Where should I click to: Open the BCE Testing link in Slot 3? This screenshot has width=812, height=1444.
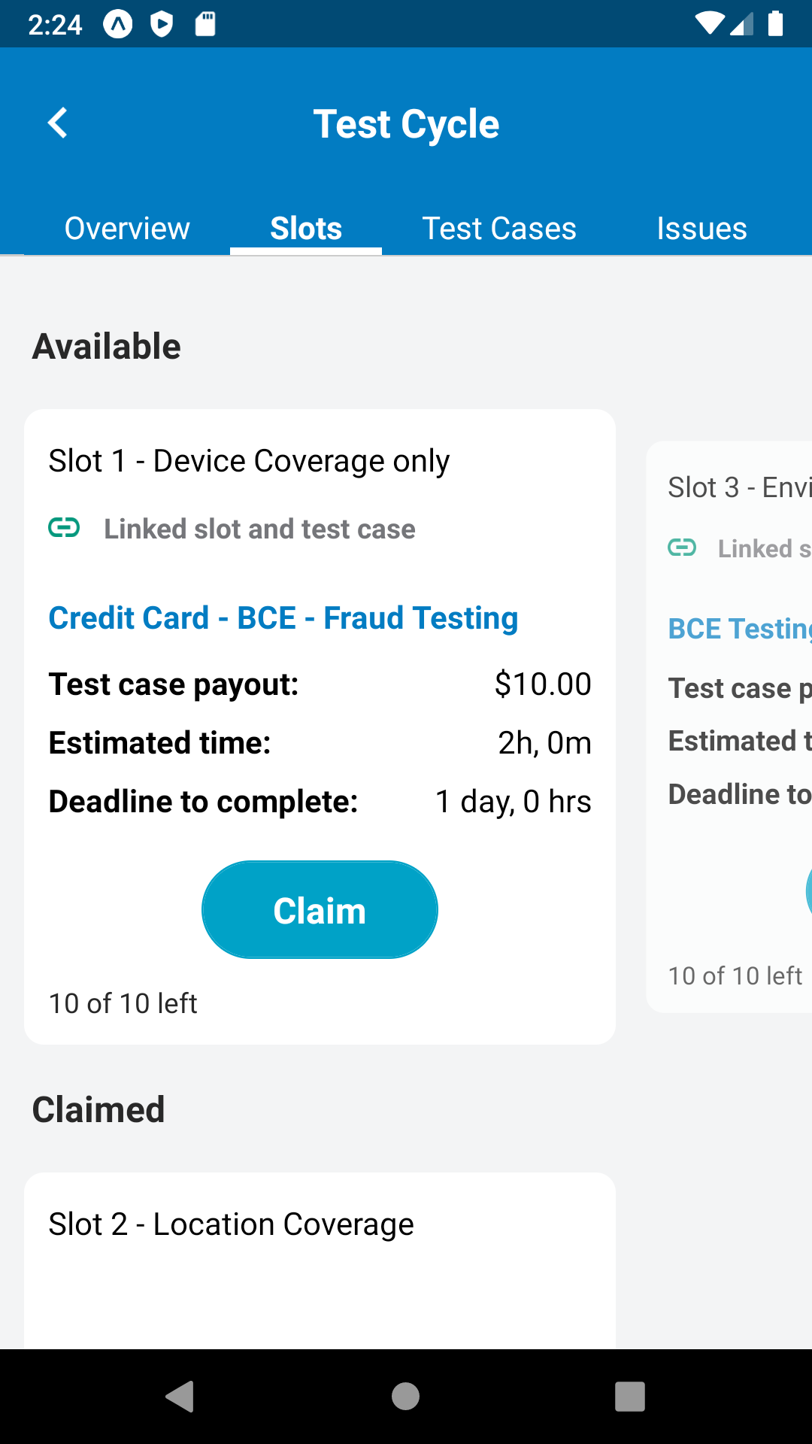point(739,629)
